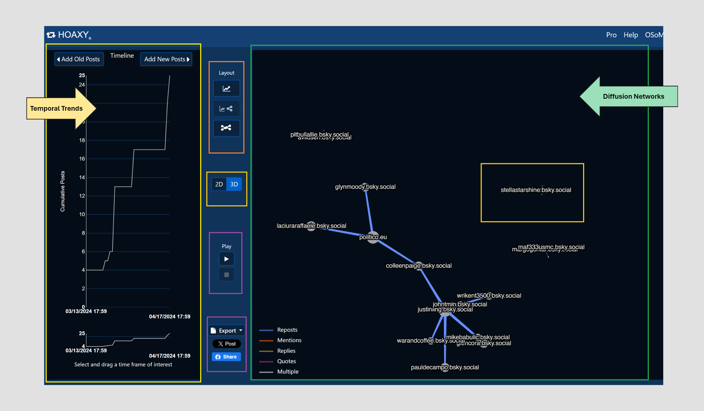Click the Replies legend label
This screenshot has height=411, width=704.
(286, 351)
